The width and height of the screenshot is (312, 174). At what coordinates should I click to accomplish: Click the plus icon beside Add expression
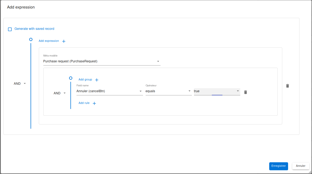tap(64, 41)
